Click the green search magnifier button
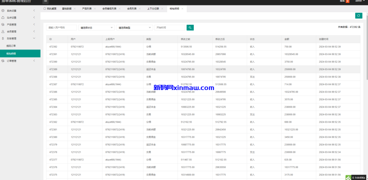Screen dimensions: 368x180 190,28
